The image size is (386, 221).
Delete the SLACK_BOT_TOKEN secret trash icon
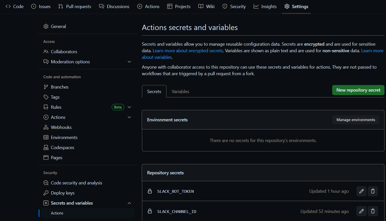(x=373, y=191)
